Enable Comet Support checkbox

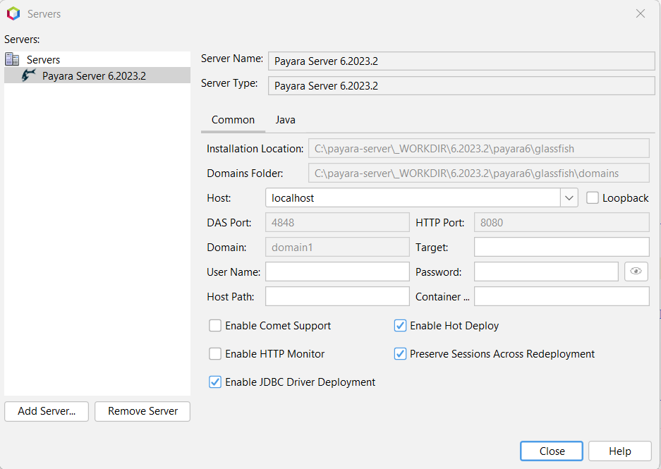[x=215, y=326]
